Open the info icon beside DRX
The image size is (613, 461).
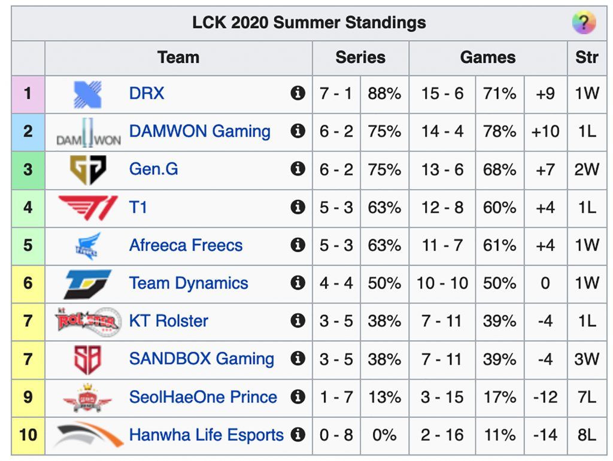pyautogui.click(x=298, y=93)
